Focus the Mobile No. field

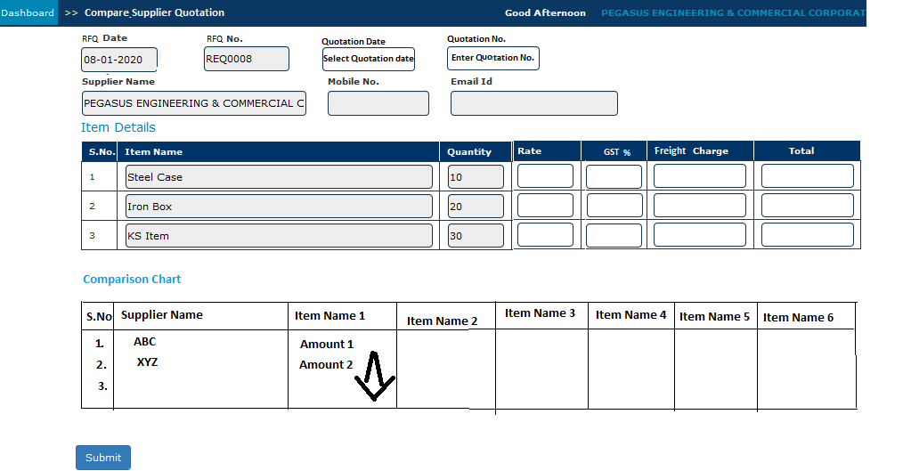click(x=378, y=103)
